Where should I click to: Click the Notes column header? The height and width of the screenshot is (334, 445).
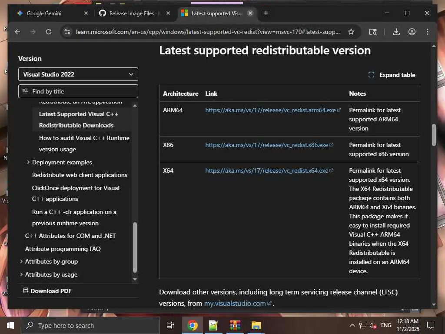[358, 94]
